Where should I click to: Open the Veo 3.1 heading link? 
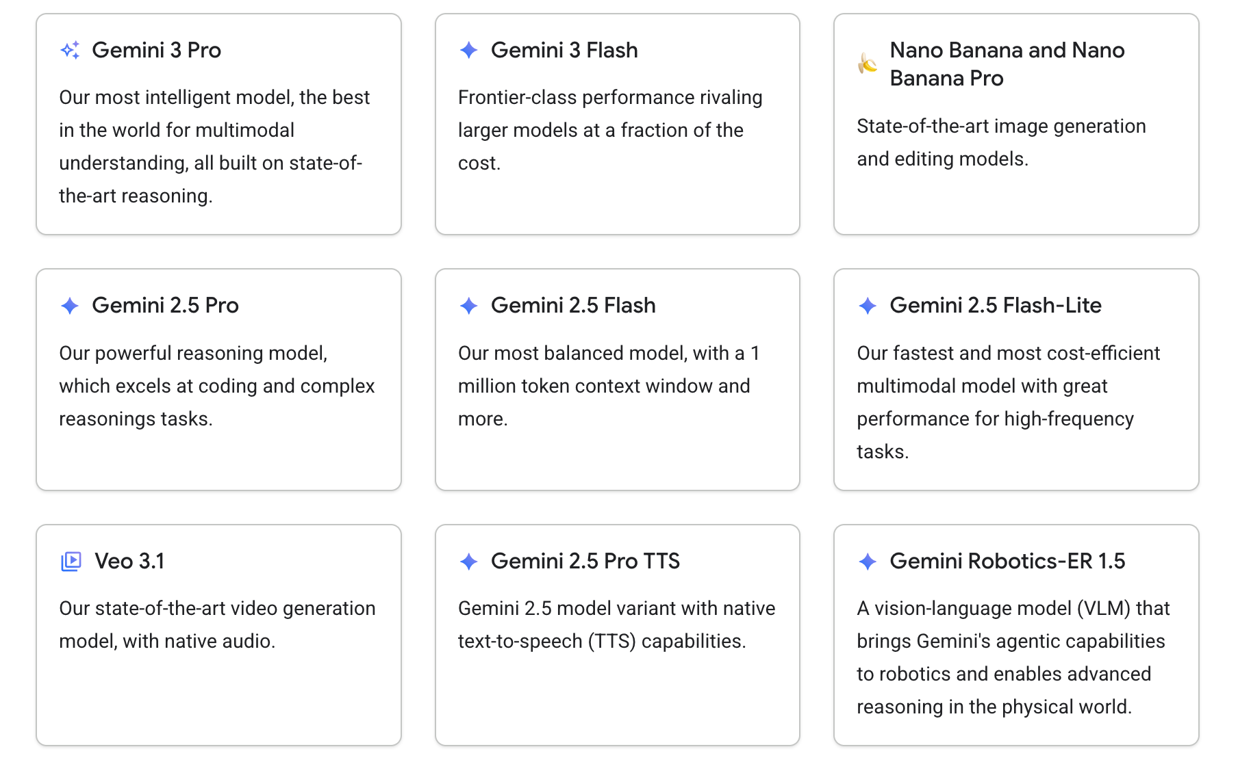pyautogui.click(x=129, y=562)
